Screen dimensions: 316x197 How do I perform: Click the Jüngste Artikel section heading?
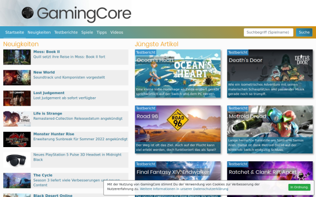click(156, 44)
